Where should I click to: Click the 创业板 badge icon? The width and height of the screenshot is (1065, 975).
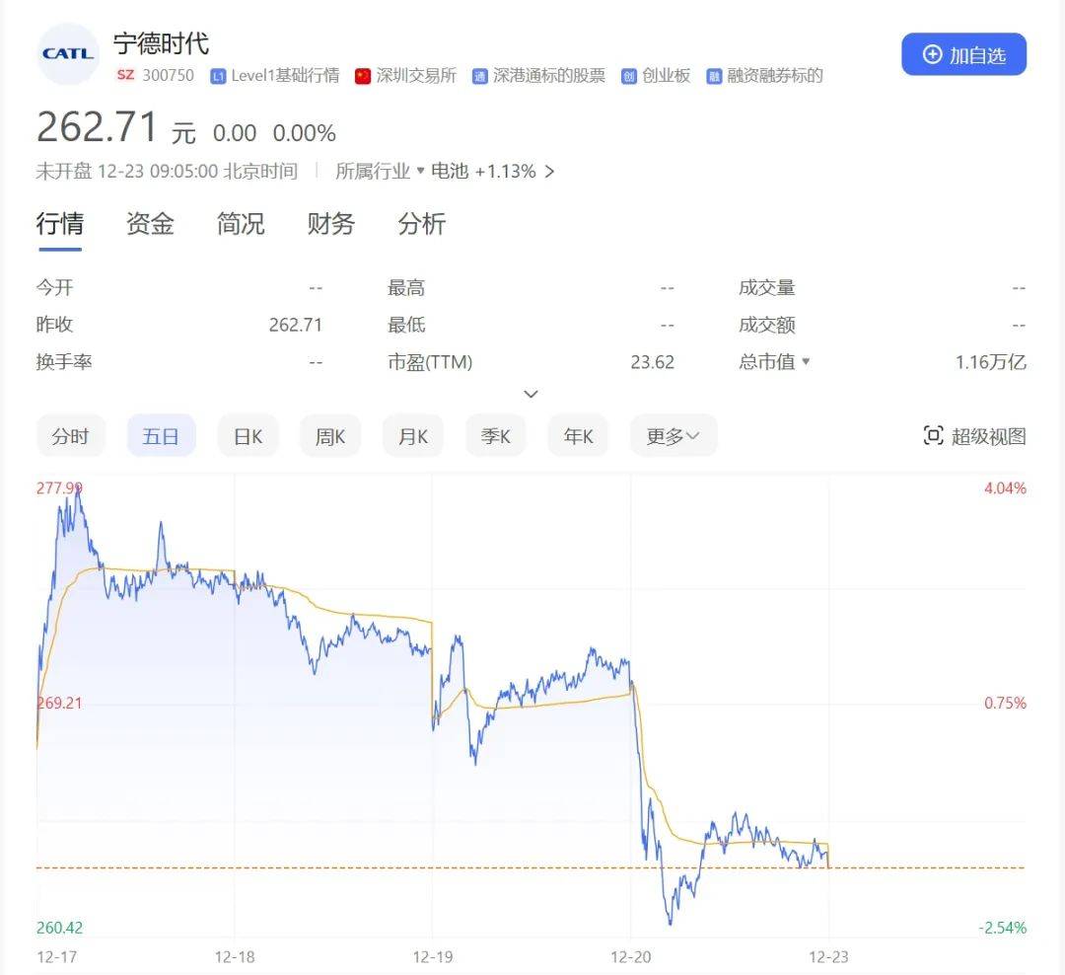pos(628,75)
